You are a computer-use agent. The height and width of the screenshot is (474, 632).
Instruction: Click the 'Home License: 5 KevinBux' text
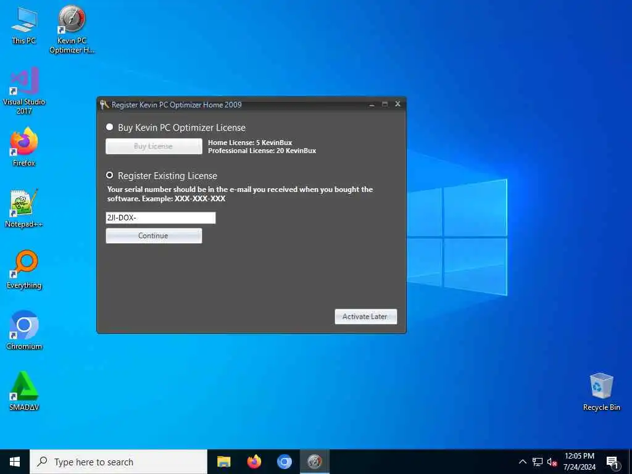click(250, 143)
